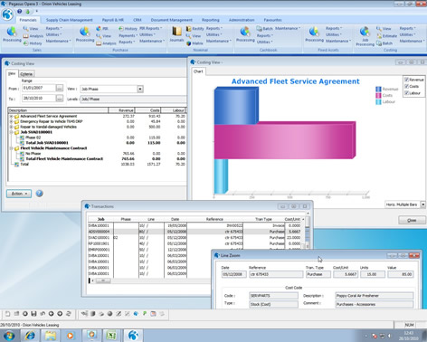This screenshot has width=427, height=342.
Task: Switch to Administration ribbon tab
Action: pyautogui.click(x=242, y=20)
